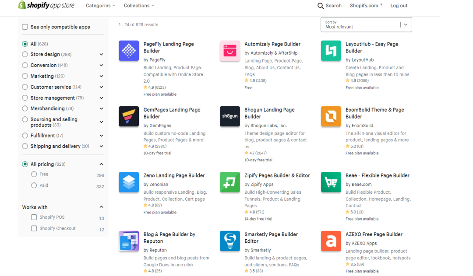Viewport: 473px width, 276px height.
Task: Select the Fulfillment radio button
Action: click(x=25, y=136)
